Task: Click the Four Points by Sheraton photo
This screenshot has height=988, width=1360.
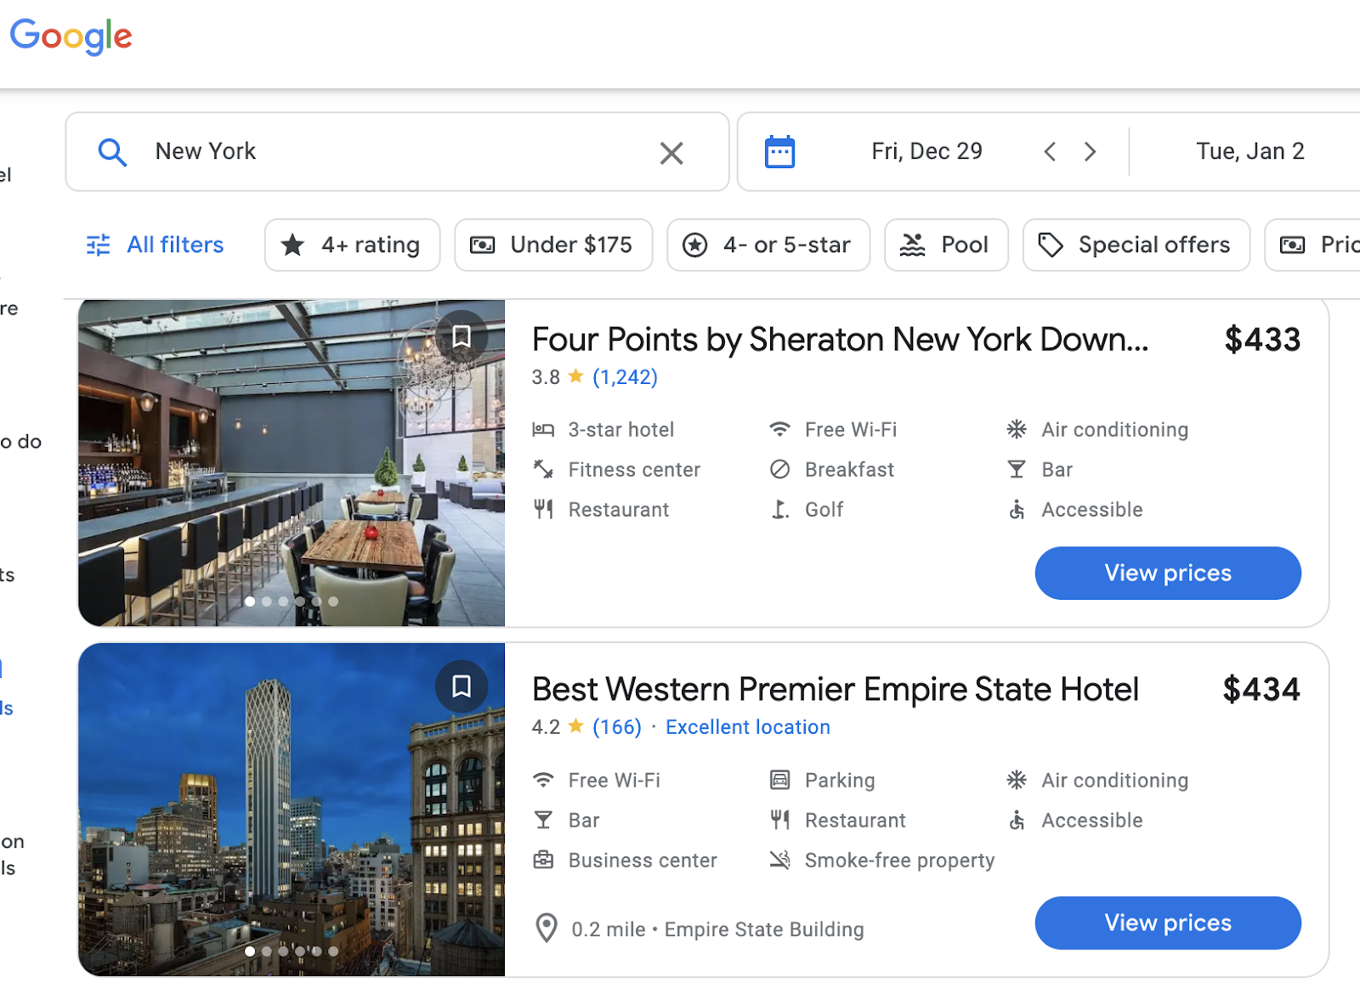Action: 292,463
